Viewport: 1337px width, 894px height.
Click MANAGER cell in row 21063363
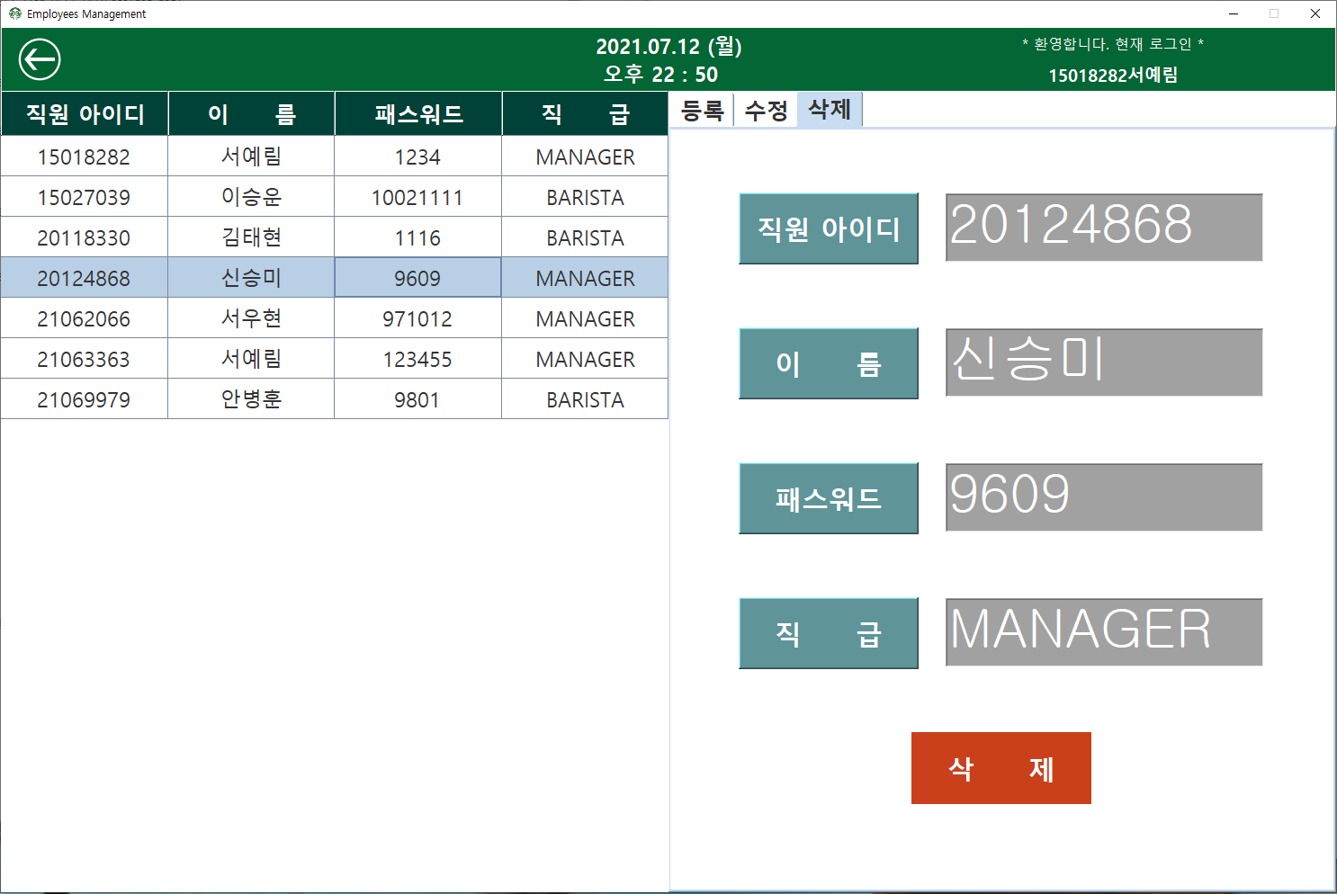[x=586, y=359]
